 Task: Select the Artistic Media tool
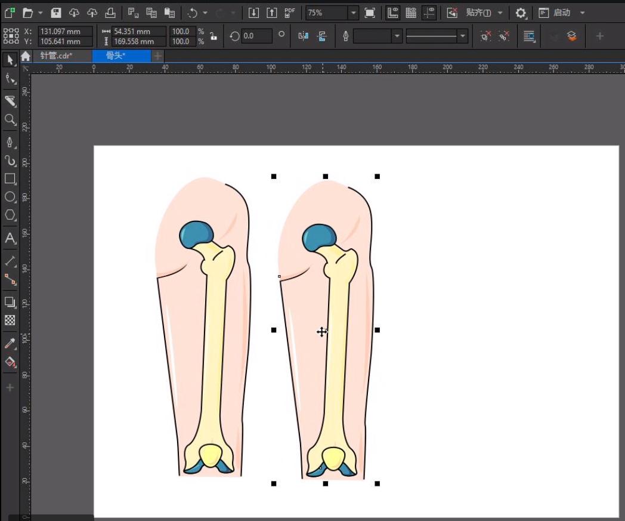click(x=10, y=161)
